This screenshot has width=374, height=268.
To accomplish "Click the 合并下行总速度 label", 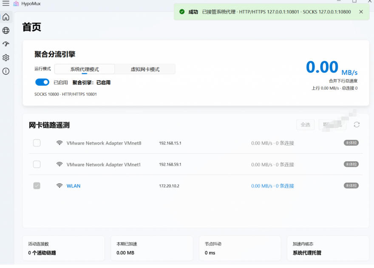I will pyautogui.click(x=343, y=81).
